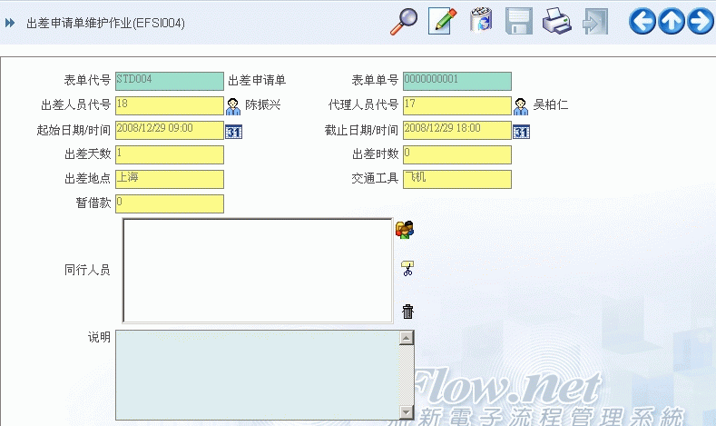716x426 pixels.
Task: Click the blue right arrow button
Action: (700, 21)
